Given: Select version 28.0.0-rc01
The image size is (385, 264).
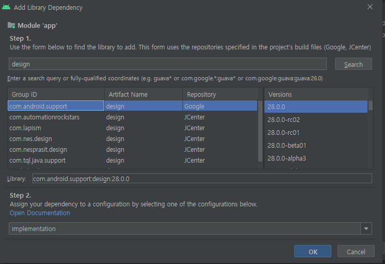Looking at the screenshot, I should tap(316, 133).
